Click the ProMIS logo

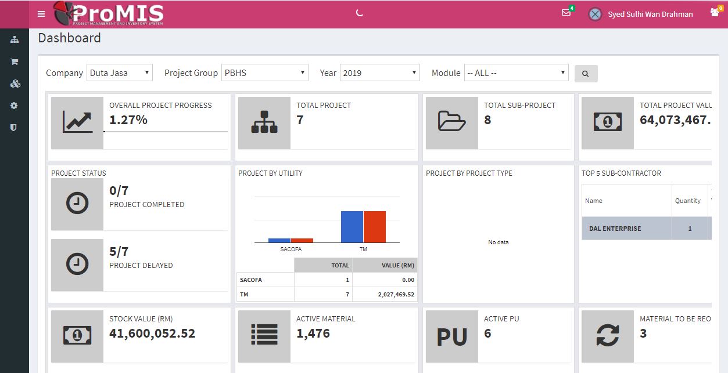coord(109,14)
